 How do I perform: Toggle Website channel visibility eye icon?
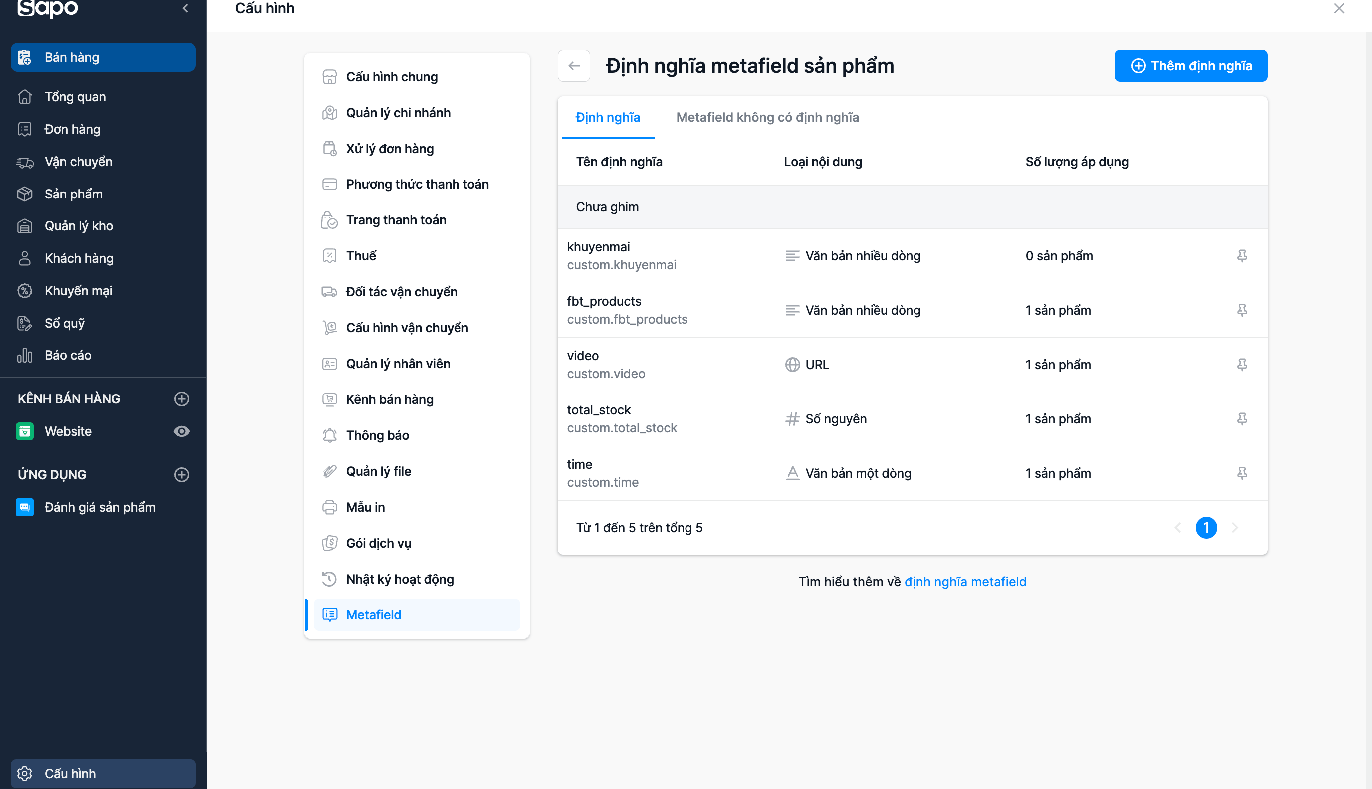pyautogui.click(x=181, y=431)
